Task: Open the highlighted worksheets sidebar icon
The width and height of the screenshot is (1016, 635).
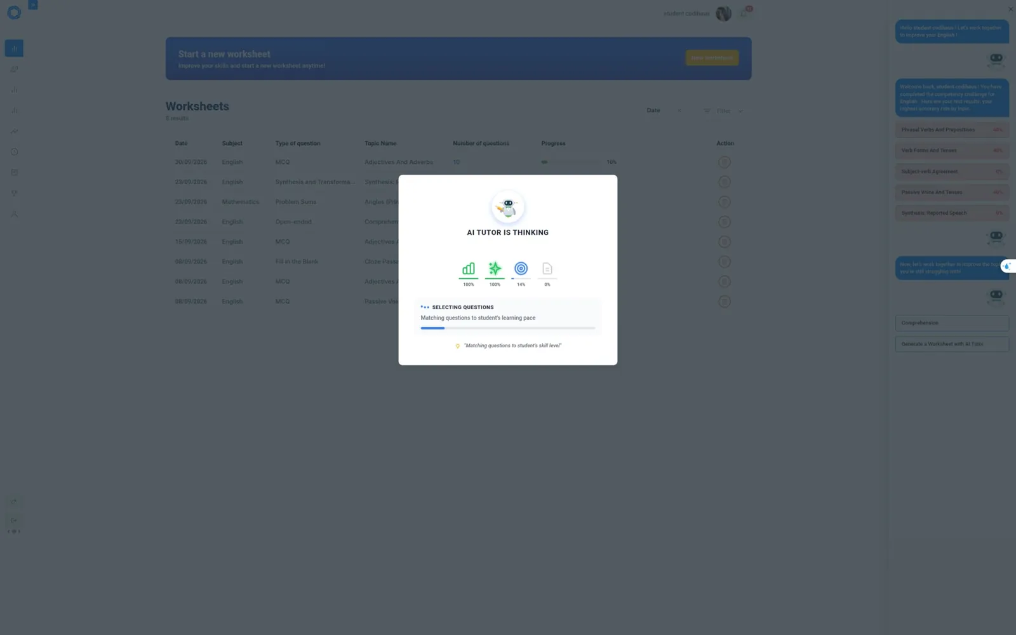Action: pyautogui.click(x=14, y=48)
